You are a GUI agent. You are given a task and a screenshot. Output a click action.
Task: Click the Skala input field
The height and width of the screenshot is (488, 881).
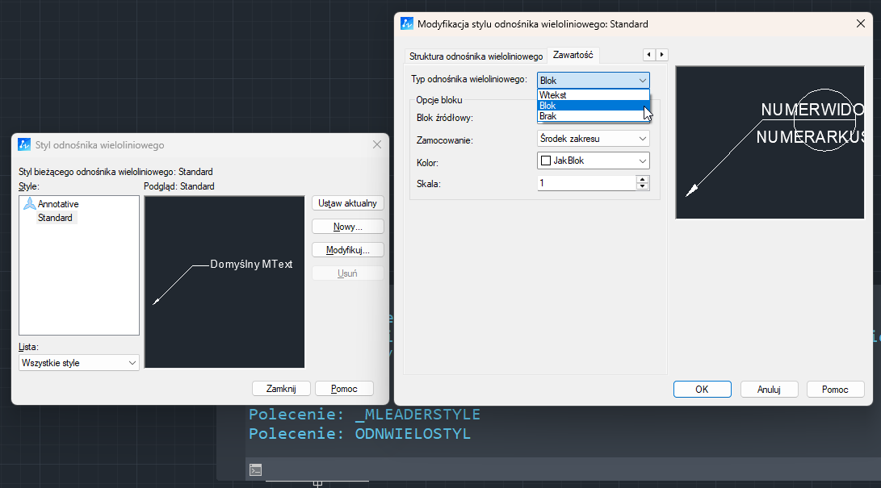coord(586,183)
